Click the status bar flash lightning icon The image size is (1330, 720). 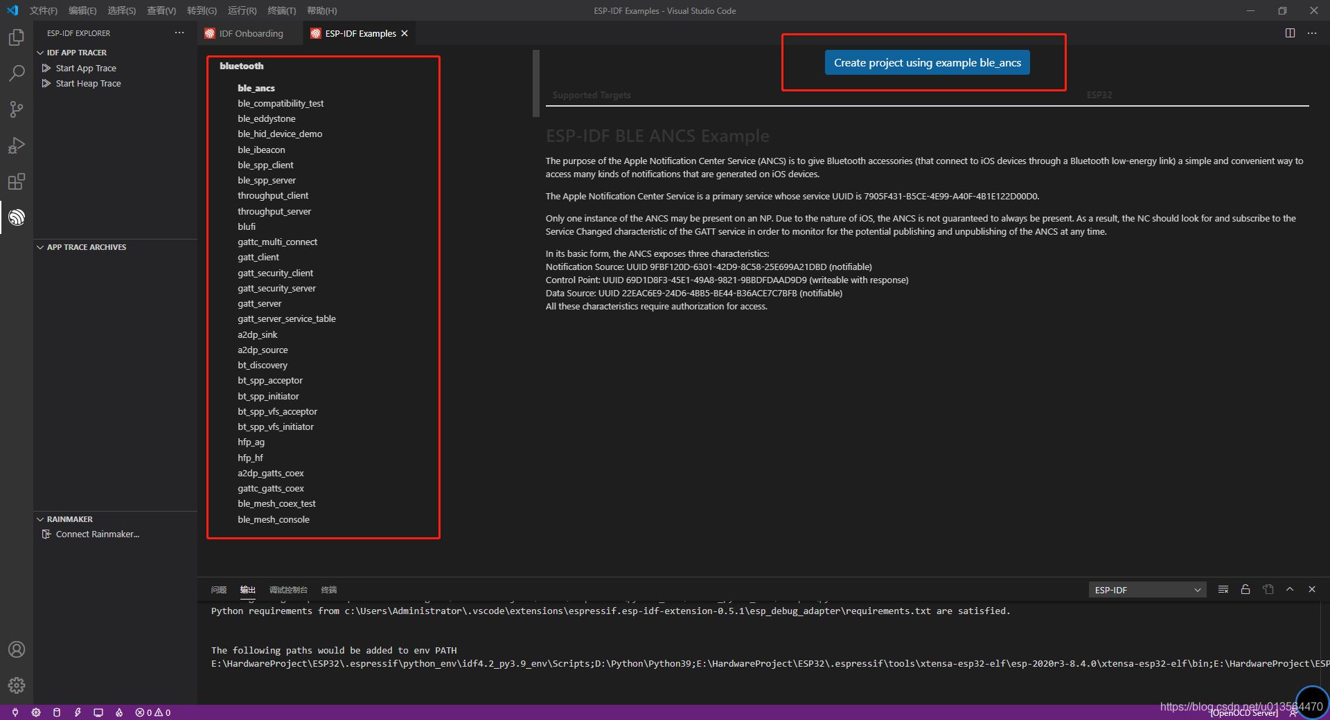click(x=78, y=712)
